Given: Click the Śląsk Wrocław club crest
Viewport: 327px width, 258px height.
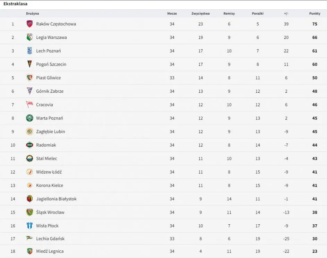Looking at the screenshot, I should click(x=29, y=212).
